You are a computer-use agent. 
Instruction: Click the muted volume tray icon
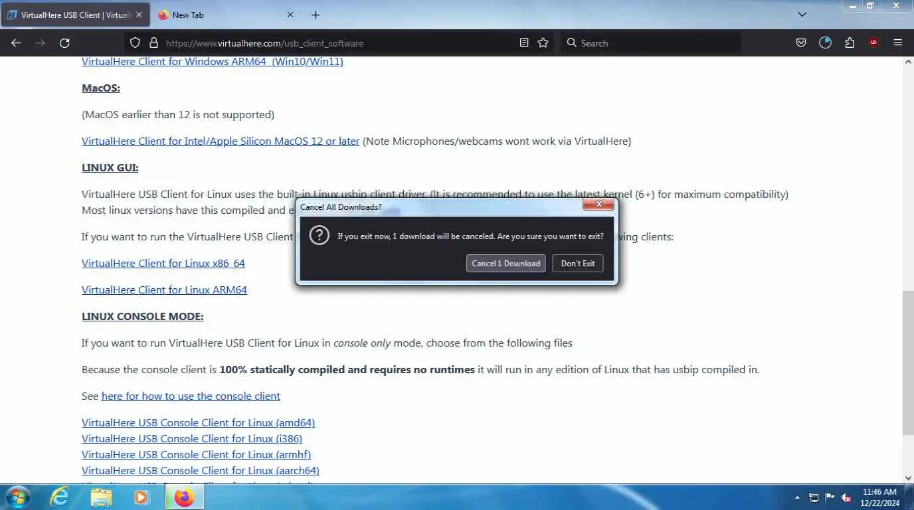pos(846,497)
